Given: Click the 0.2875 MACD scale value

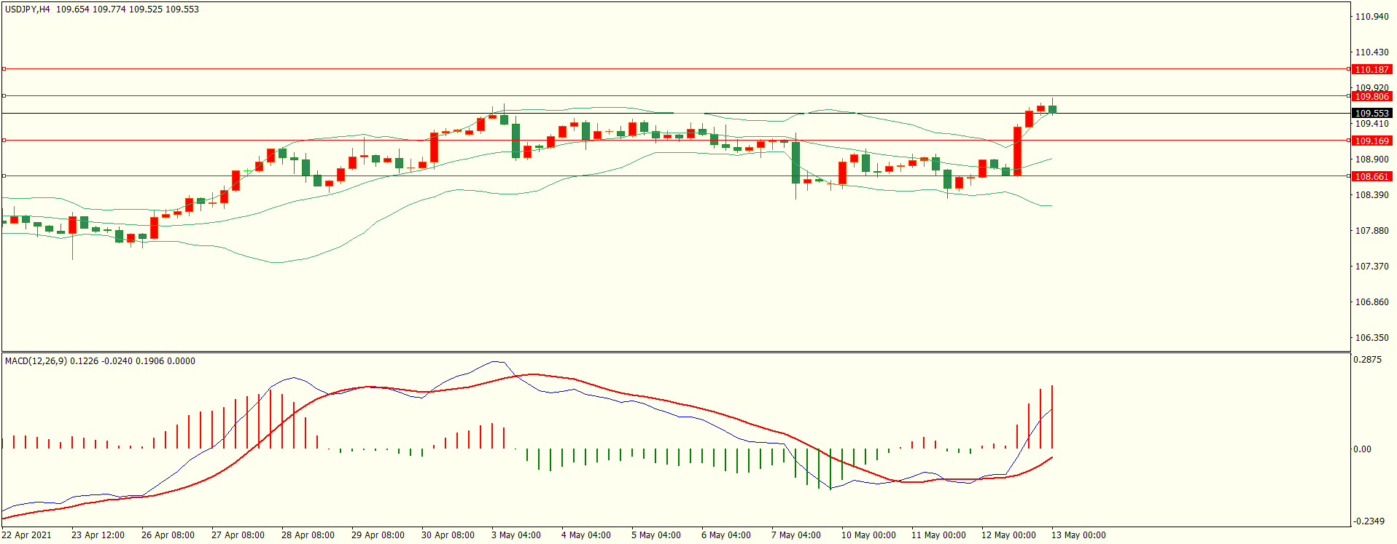Looking at the screenshot, I should [1367, 360].
